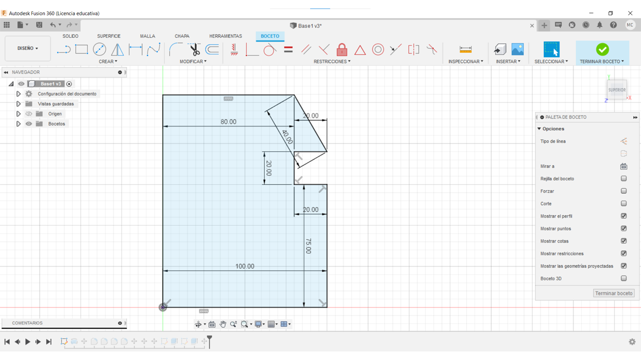The width and height of the screenshot is (641, 360).
Task: Apply the Parallel constraint
Action: tap(306, 49)
